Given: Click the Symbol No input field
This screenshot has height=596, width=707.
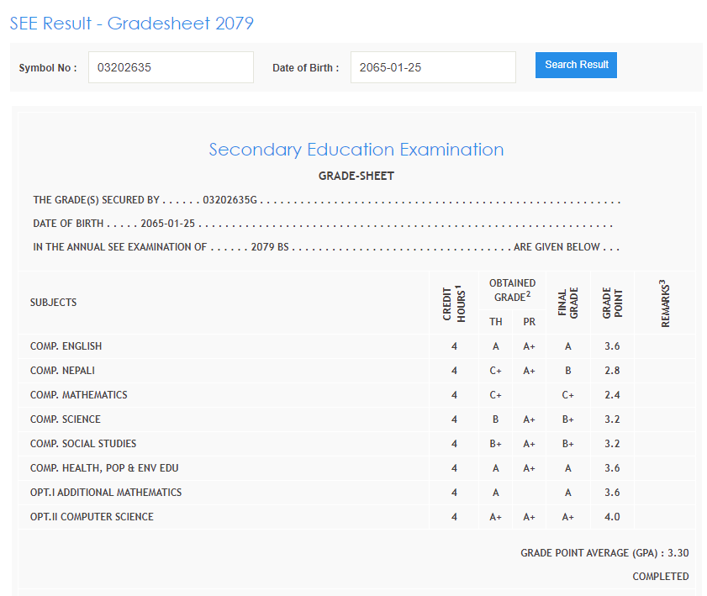Looking at the screenshot, I should (x=171, y=67).
